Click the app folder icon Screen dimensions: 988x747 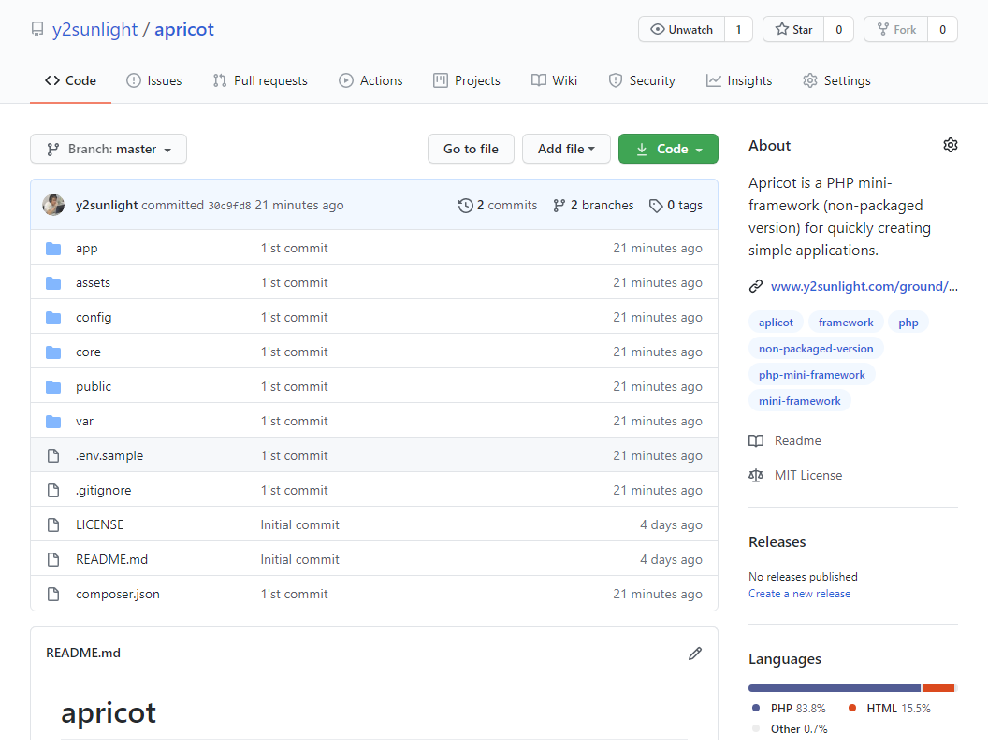coord(53,249)
